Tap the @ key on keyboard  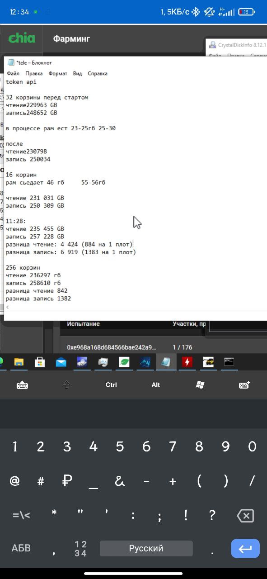[15, 481]
